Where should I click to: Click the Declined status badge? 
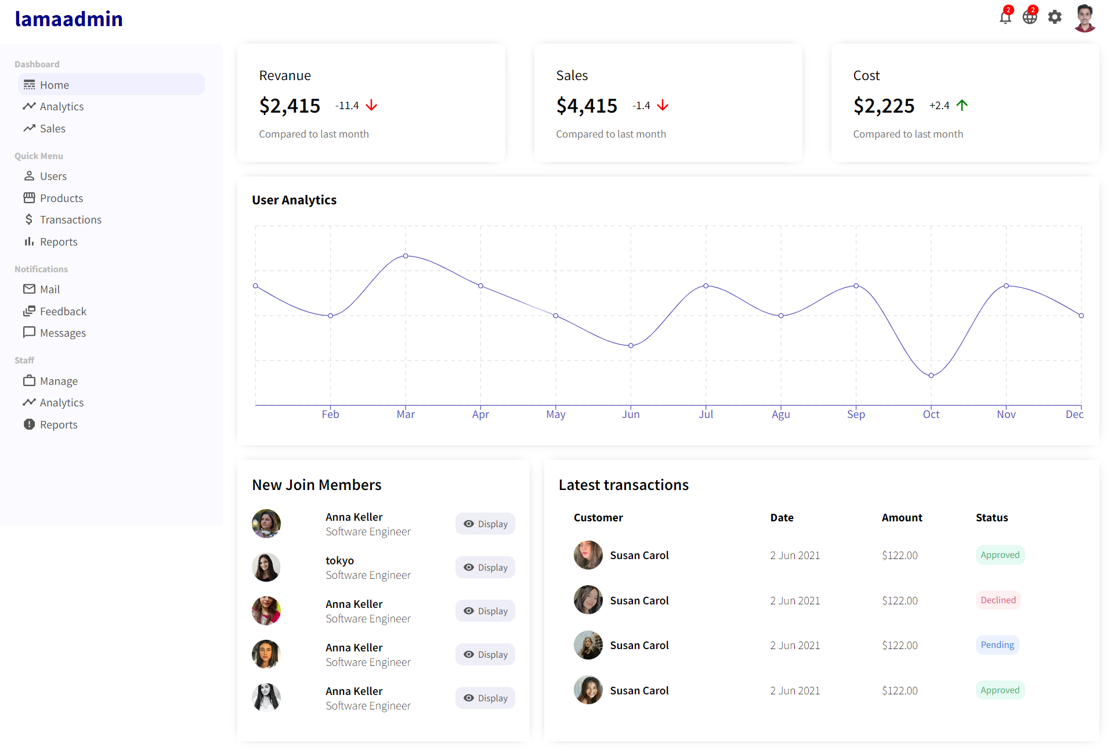click(x=998, y=600)
